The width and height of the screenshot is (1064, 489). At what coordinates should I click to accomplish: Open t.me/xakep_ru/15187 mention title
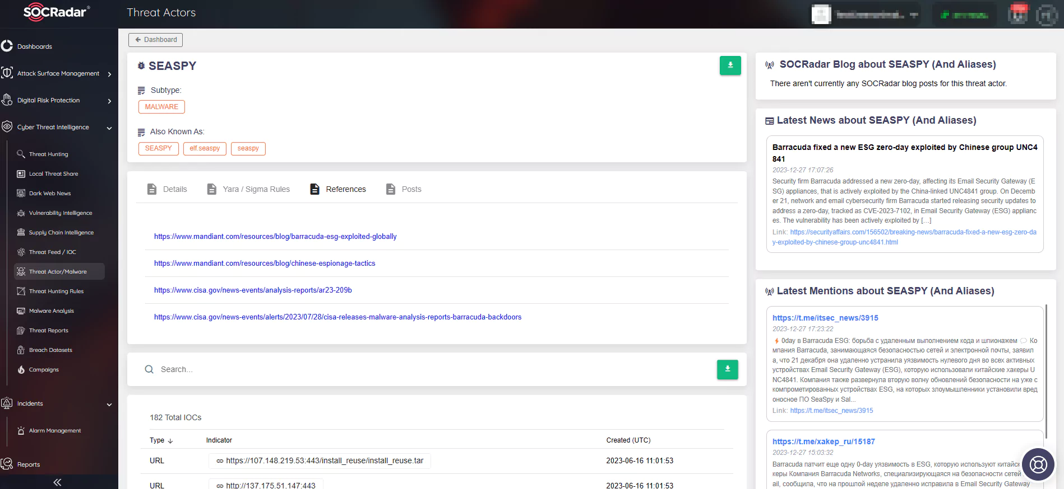(824, 441)
